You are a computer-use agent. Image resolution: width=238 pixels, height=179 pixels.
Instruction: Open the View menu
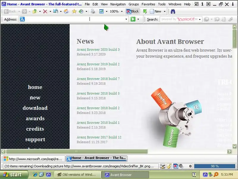(104, 4)
